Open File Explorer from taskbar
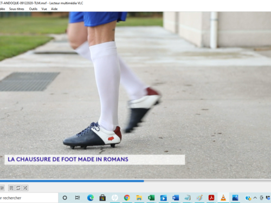Viewport: 271px width, 203px height. (x=139, y=198)
